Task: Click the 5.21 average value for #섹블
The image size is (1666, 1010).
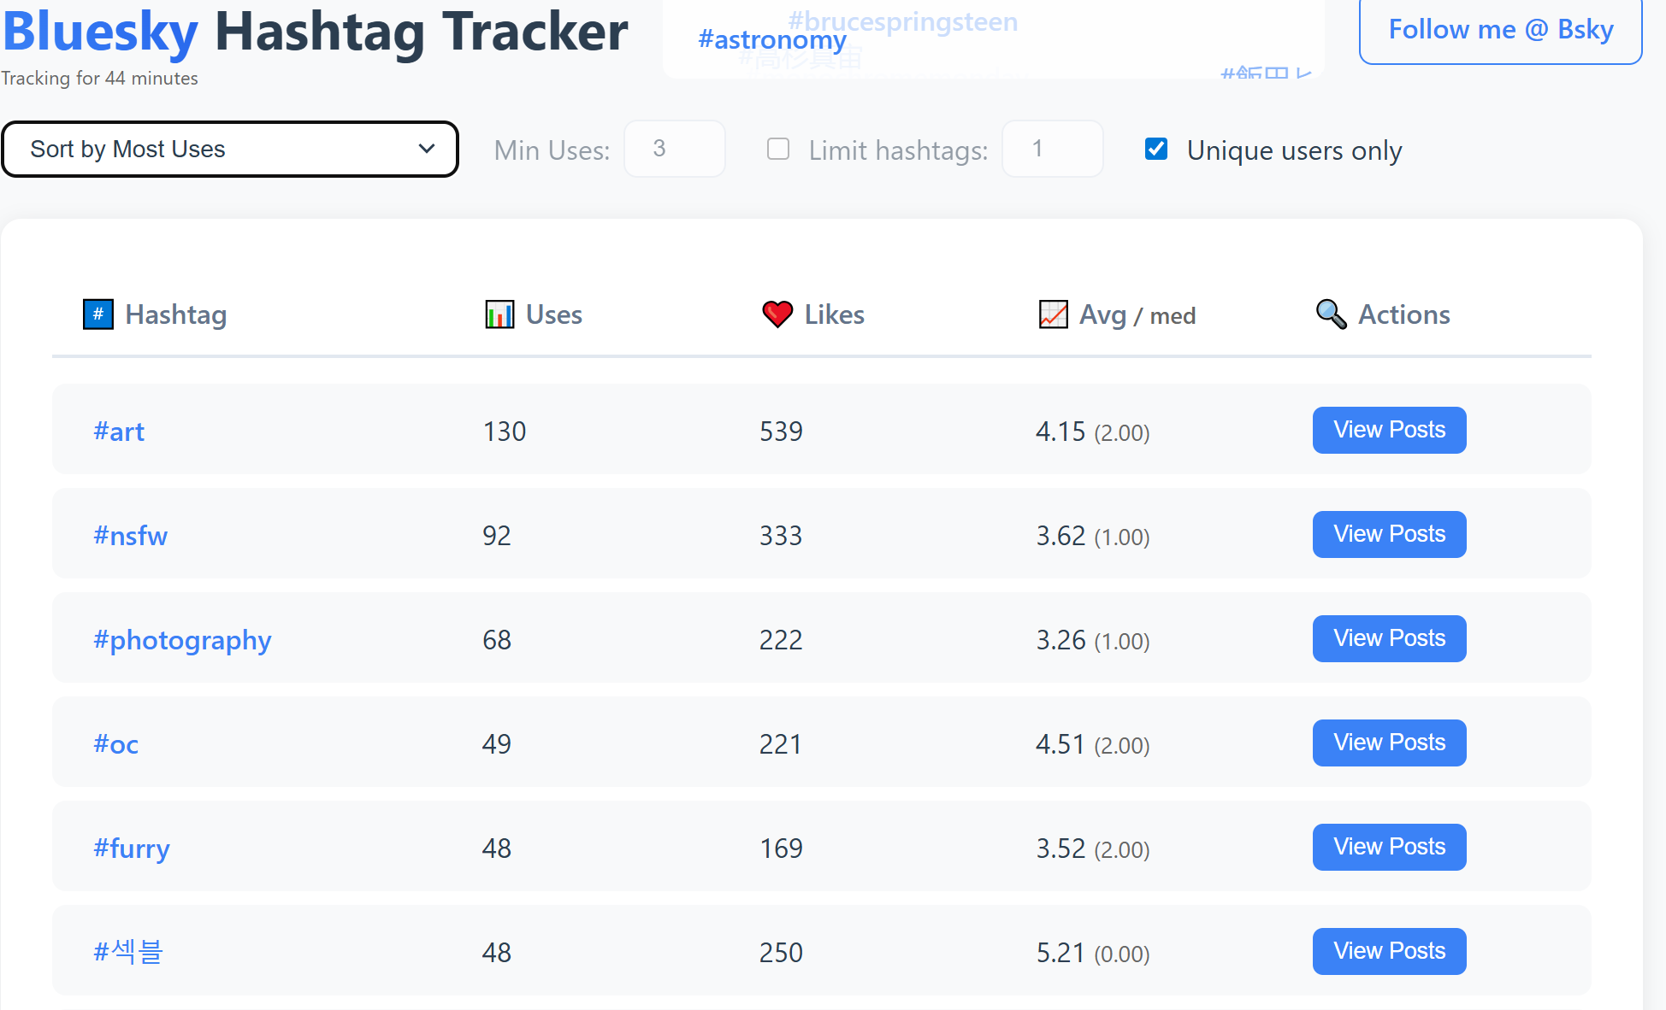Action: (1060, 953)
